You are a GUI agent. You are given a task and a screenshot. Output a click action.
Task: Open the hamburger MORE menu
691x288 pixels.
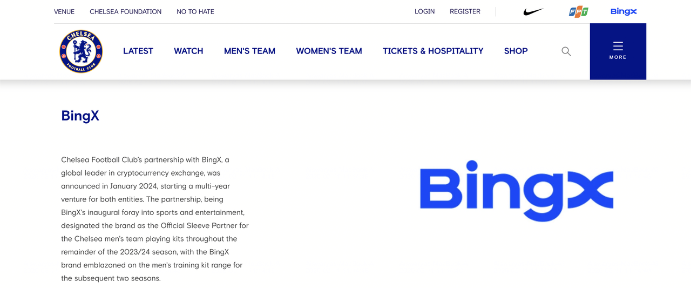[618, 51]
